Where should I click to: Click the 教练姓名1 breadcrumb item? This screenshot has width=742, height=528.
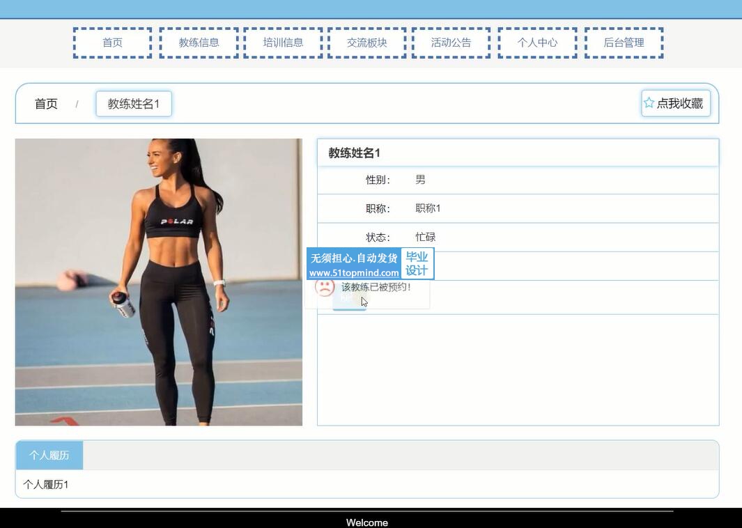(x=134, y=104)
